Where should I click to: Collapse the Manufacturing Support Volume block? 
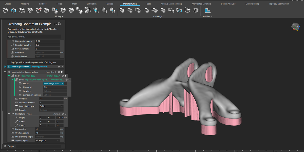coord(5,72)
